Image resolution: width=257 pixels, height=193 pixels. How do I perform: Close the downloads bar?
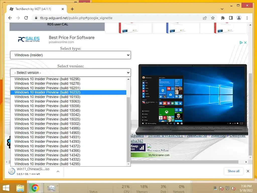click(x=248, y=171)
